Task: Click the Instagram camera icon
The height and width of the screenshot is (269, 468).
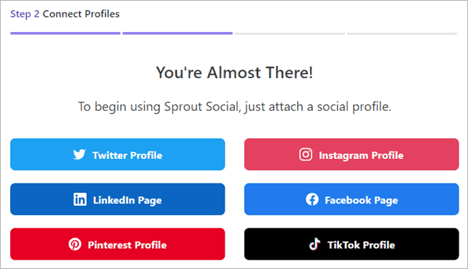Action: [306, 155]
